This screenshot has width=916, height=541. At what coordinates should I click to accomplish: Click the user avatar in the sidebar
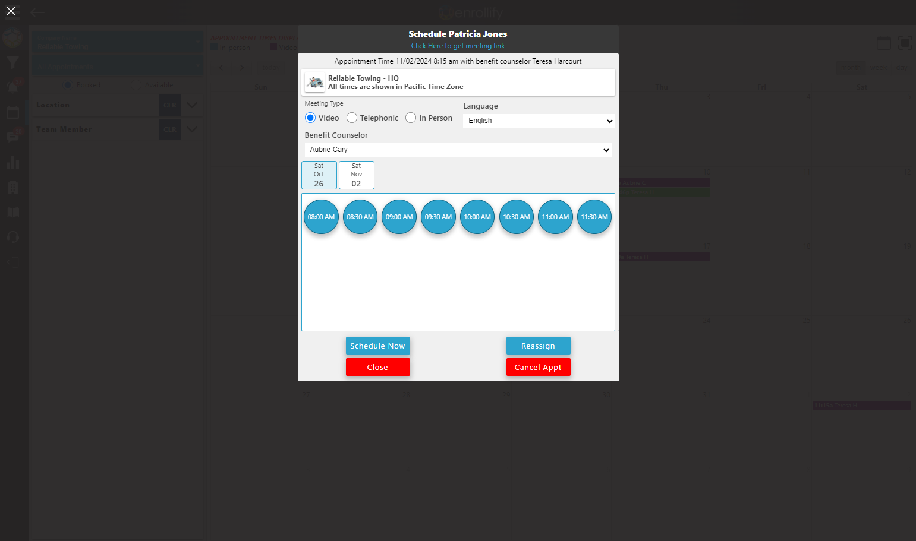[12, 37]
